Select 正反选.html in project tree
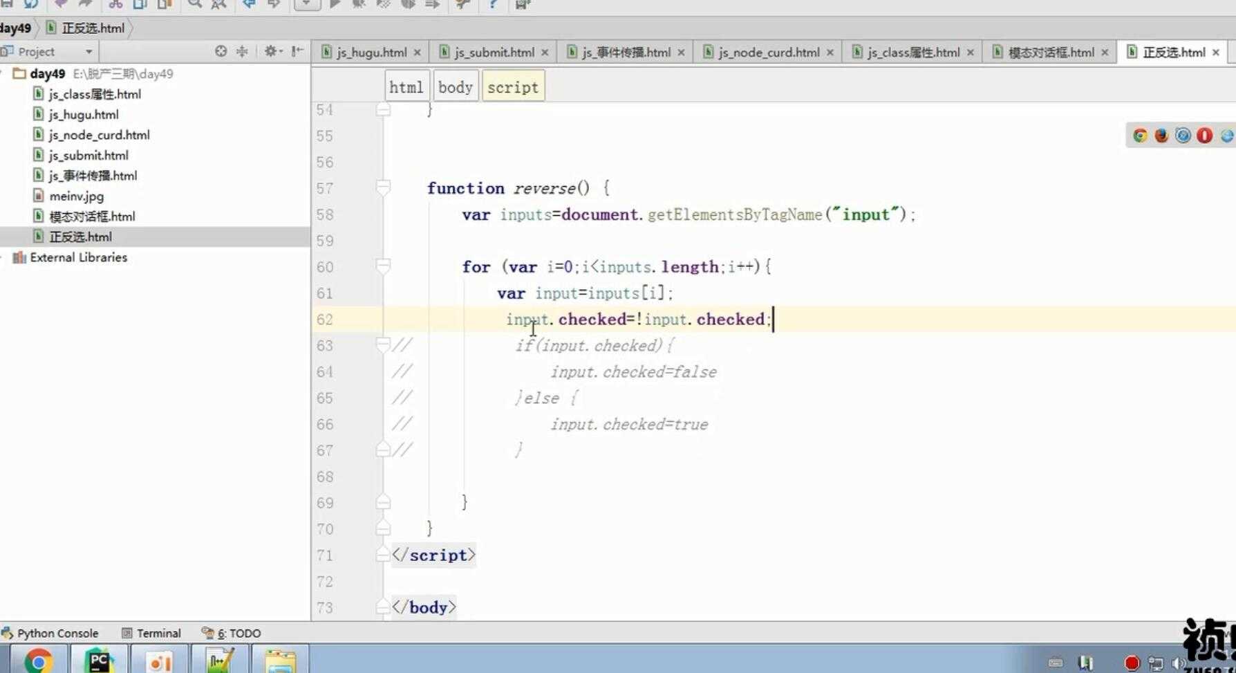The image size is (1236, 673). pyautogui.click(x=80, y=237)
